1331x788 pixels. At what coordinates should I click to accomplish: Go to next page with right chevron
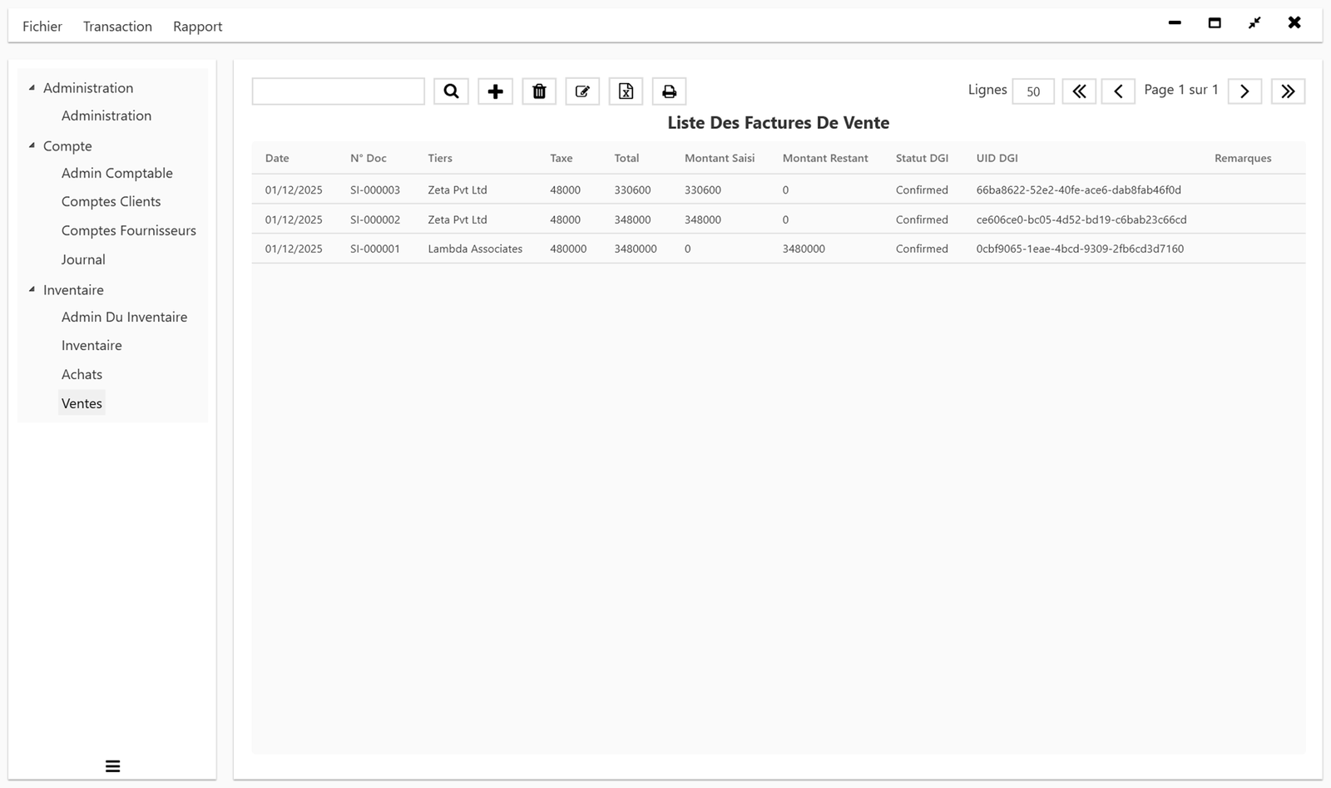tap(1244, 91)
